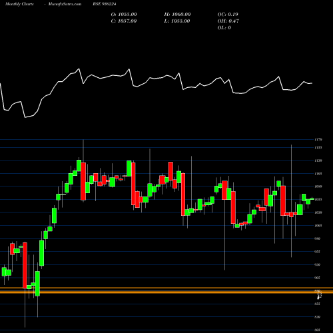The width and height of the screenshot is (333, 333).
Task: Click the 1155 price axis label
Action: click(318, 148)
